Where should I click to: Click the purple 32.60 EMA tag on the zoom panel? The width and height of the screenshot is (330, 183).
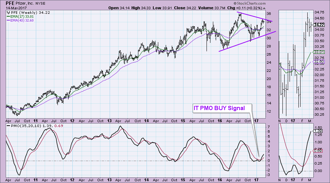click(x=319, y=62)
